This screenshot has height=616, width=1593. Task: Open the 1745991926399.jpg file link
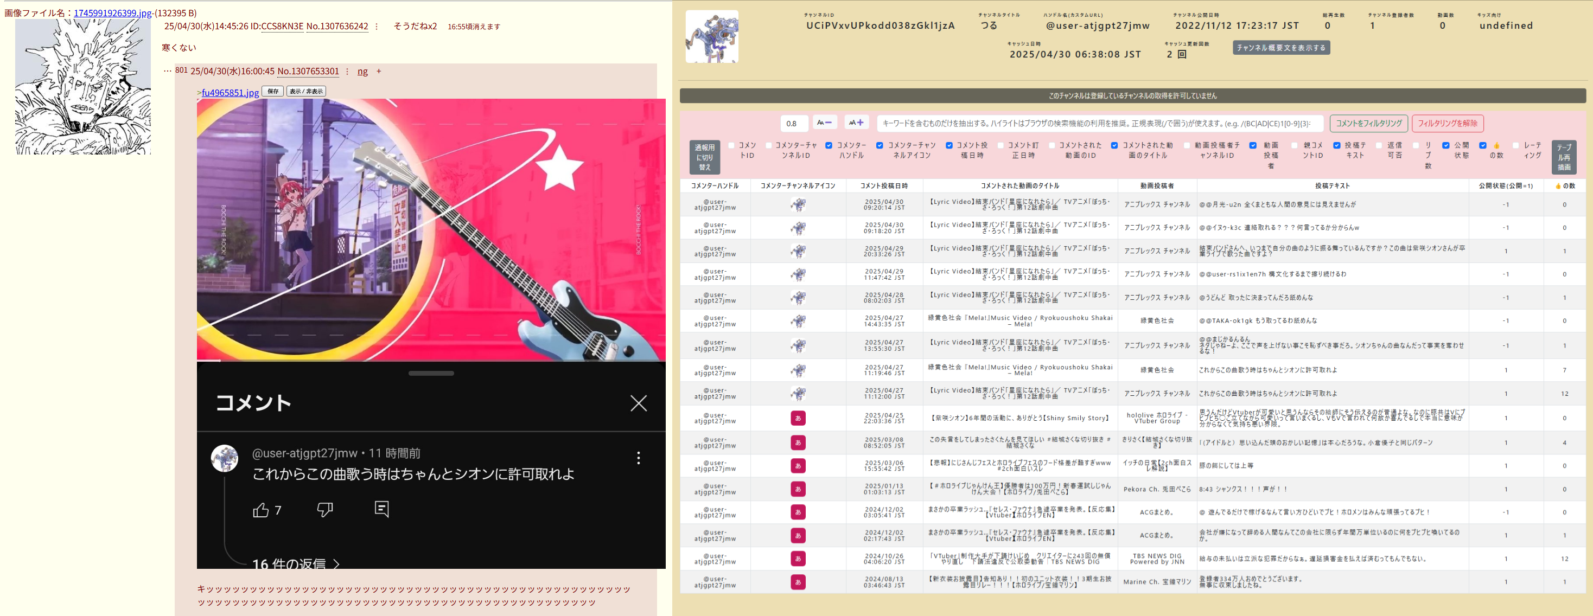[x=112, y=13]
